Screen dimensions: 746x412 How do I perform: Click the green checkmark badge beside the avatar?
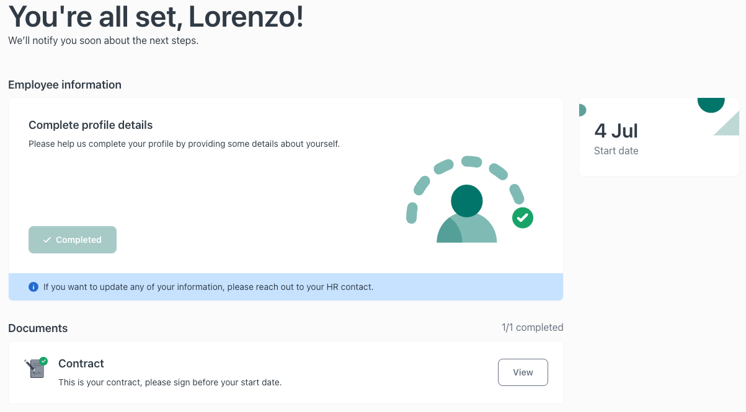click(x=522, y=217)
